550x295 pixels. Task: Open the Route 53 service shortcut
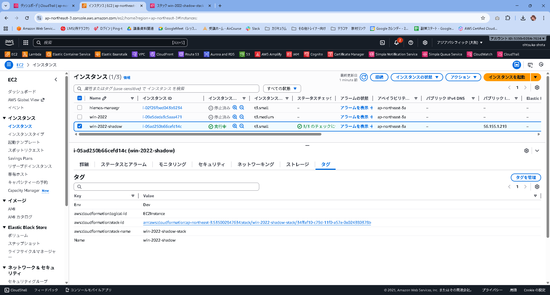point(189,54)
